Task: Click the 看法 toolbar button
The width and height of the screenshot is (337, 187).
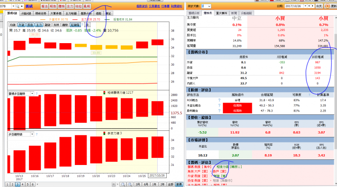Action: click(x=44, y=6)
